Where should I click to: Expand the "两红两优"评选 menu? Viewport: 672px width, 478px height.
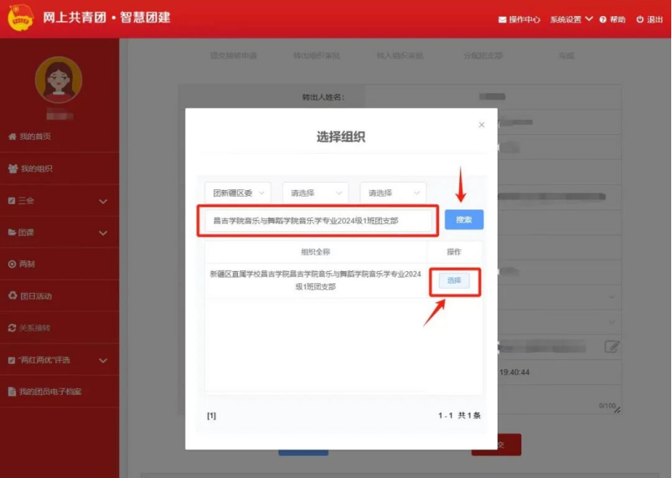point(58,360)
